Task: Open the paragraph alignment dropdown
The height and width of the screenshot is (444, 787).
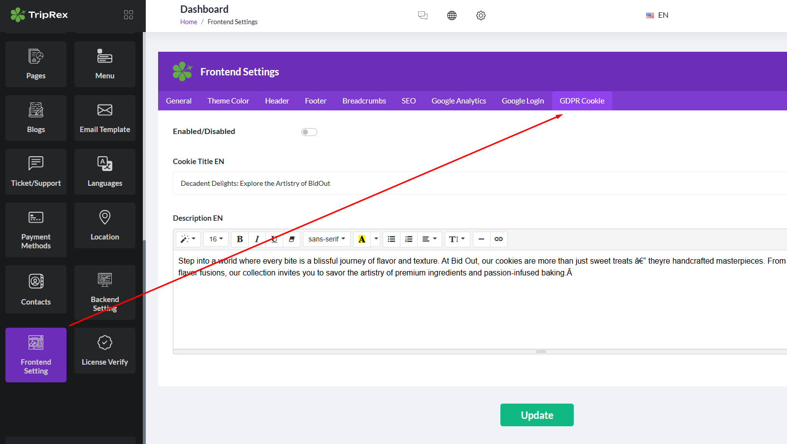Action: click(x=429, y=239)
